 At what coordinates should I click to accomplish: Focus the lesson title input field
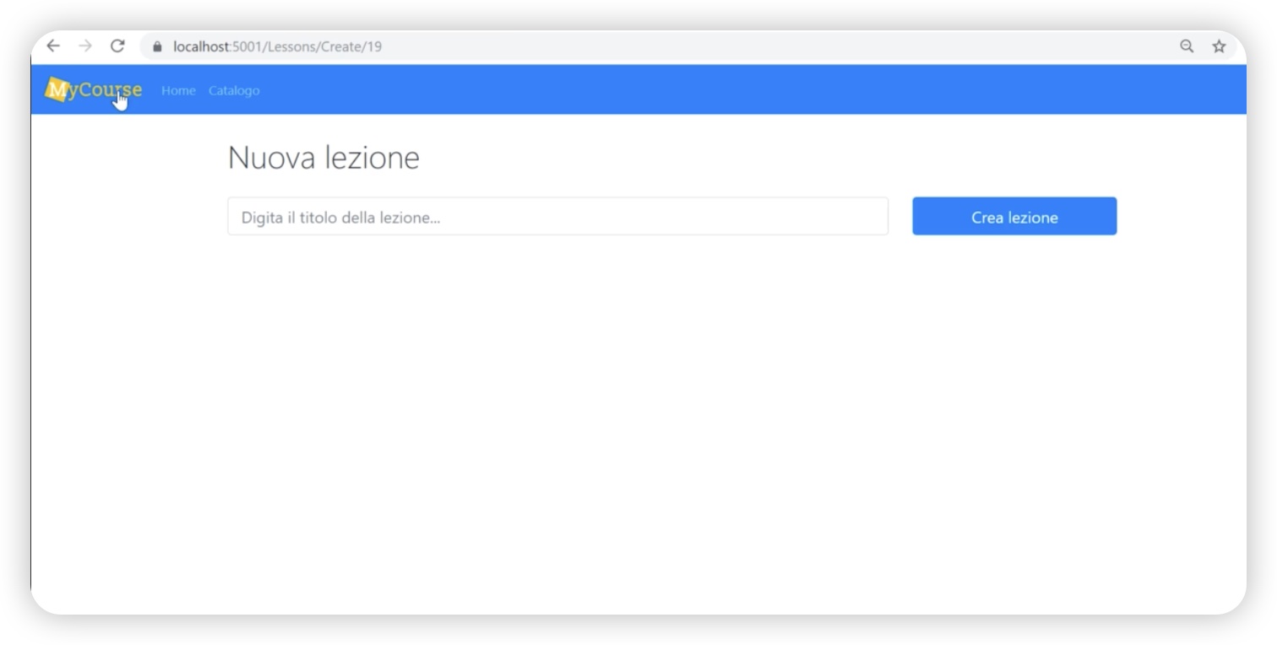(x=557, y=216)
